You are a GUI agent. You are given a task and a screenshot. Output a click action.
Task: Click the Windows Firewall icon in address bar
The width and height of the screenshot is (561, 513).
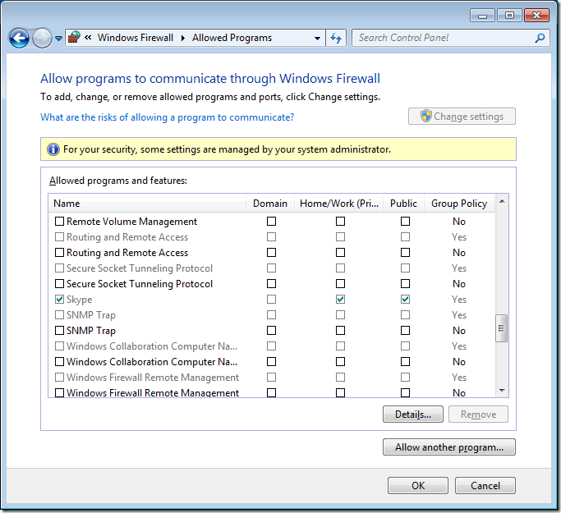[x=75, y=38]
